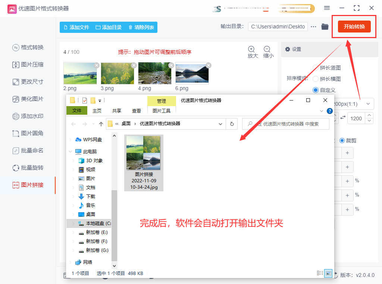Choose the 自定义 sort mode radio

[x=316, y=90]
